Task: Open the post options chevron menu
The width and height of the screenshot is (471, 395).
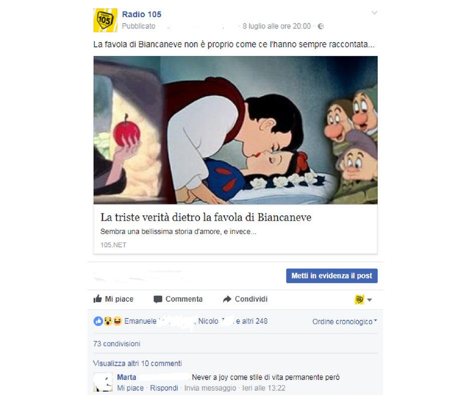Action: click(374, 13)
